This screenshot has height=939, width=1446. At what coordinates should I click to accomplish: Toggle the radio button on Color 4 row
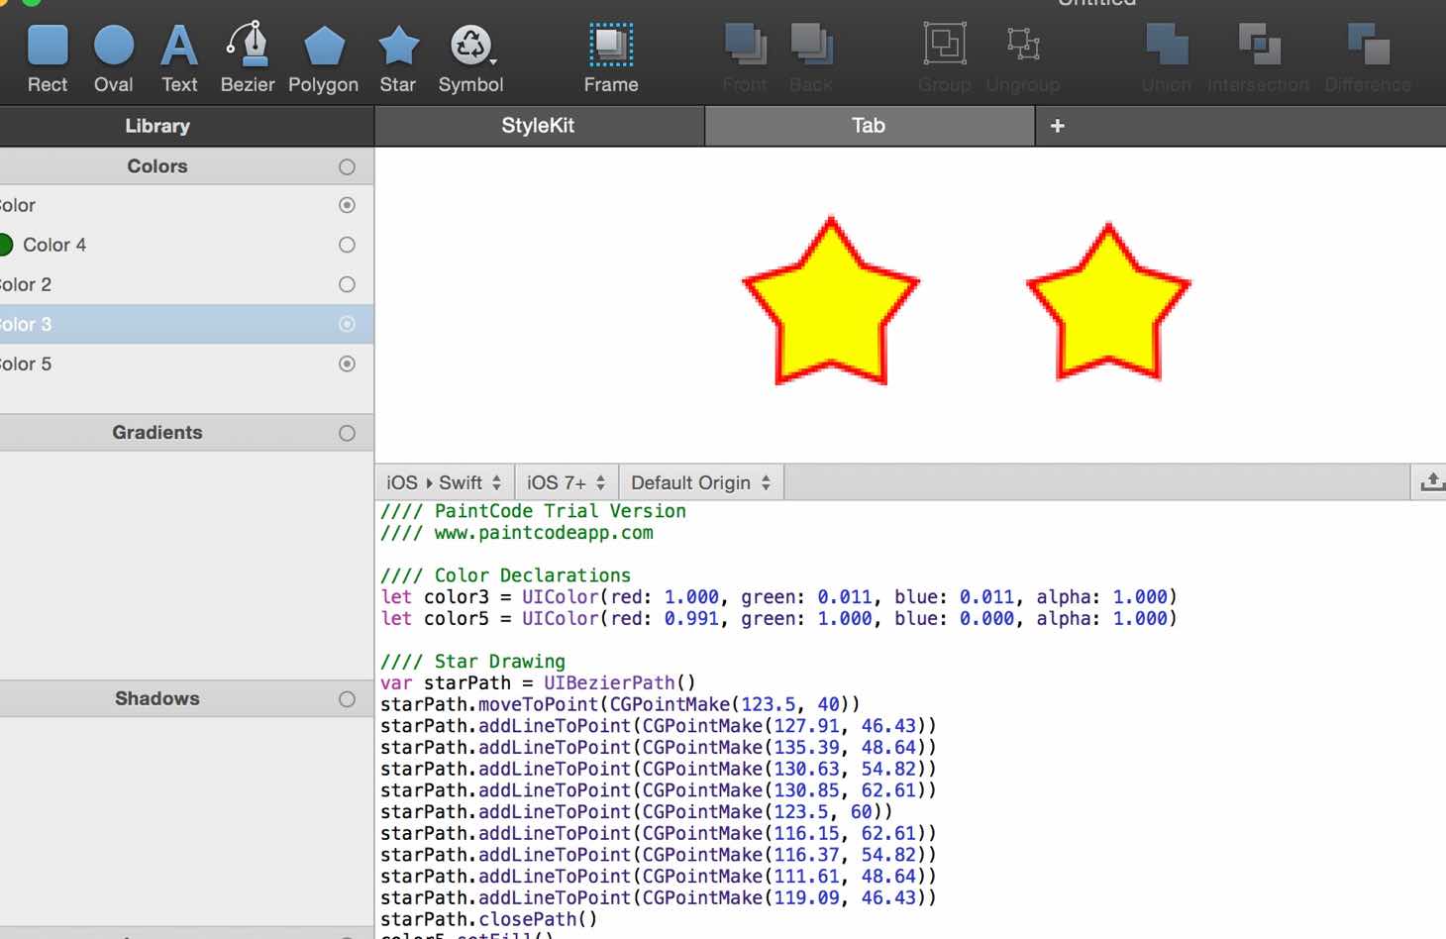click(347, 245)
